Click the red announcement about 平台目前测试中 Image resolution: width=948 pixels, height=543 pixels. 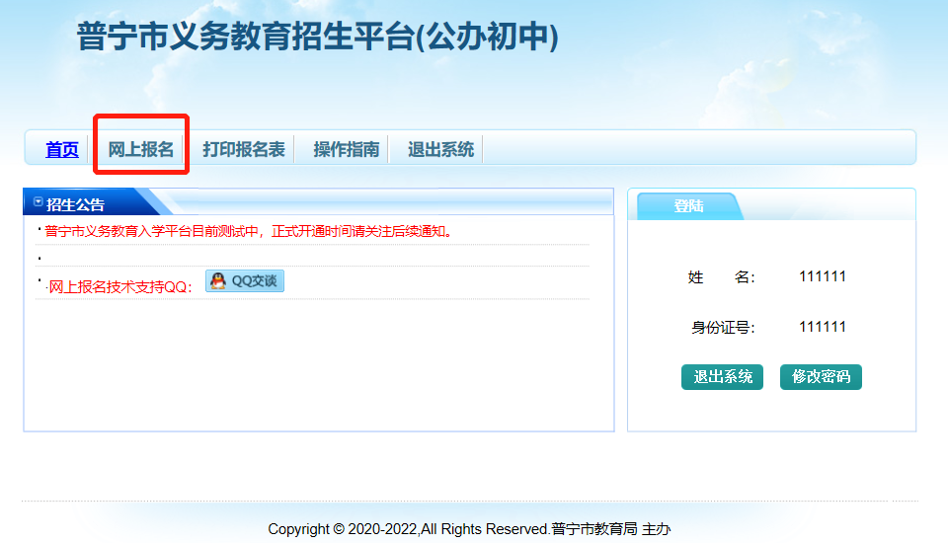(249, 232)
